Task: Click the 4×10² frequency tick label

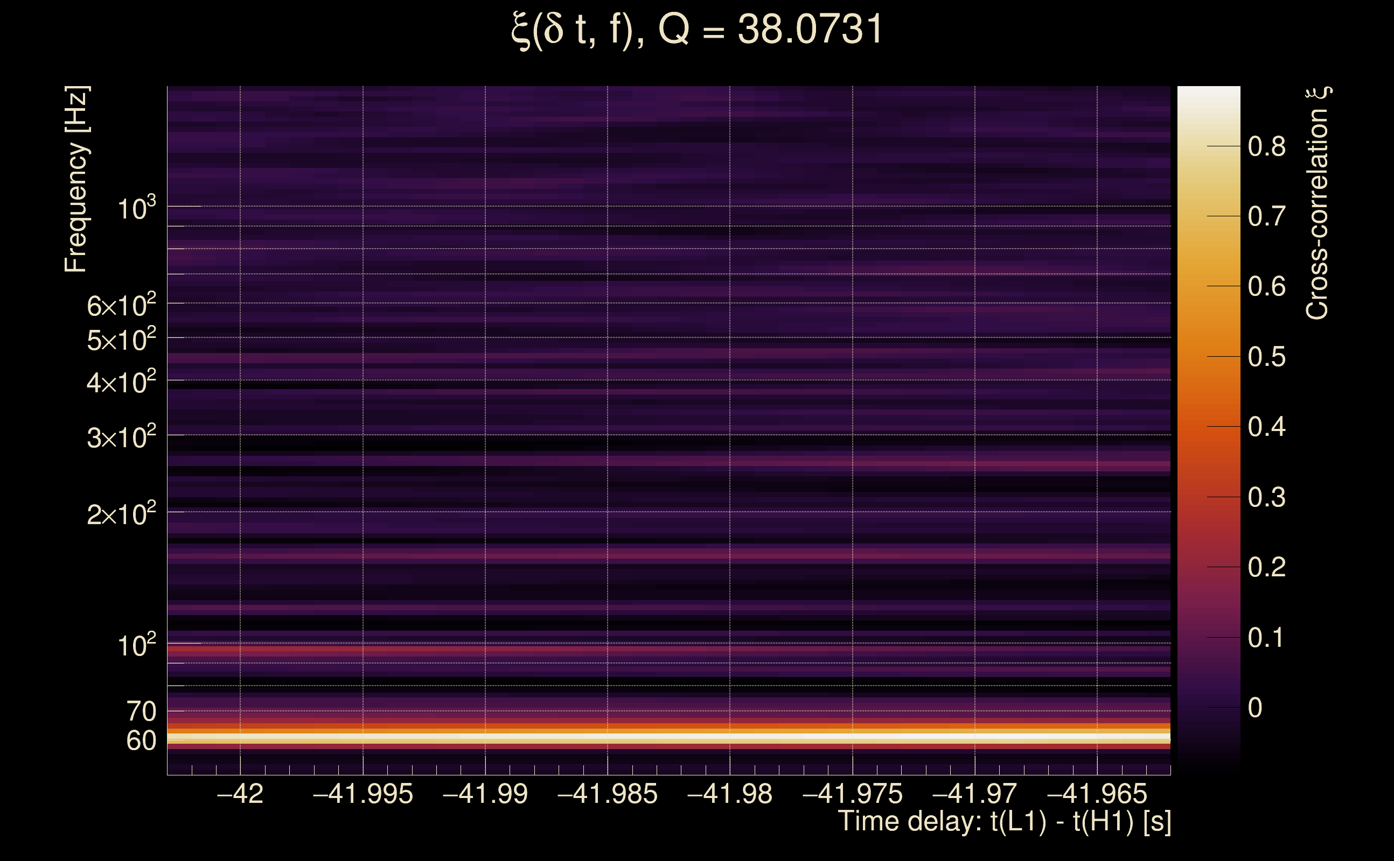Action: [121, 382]
